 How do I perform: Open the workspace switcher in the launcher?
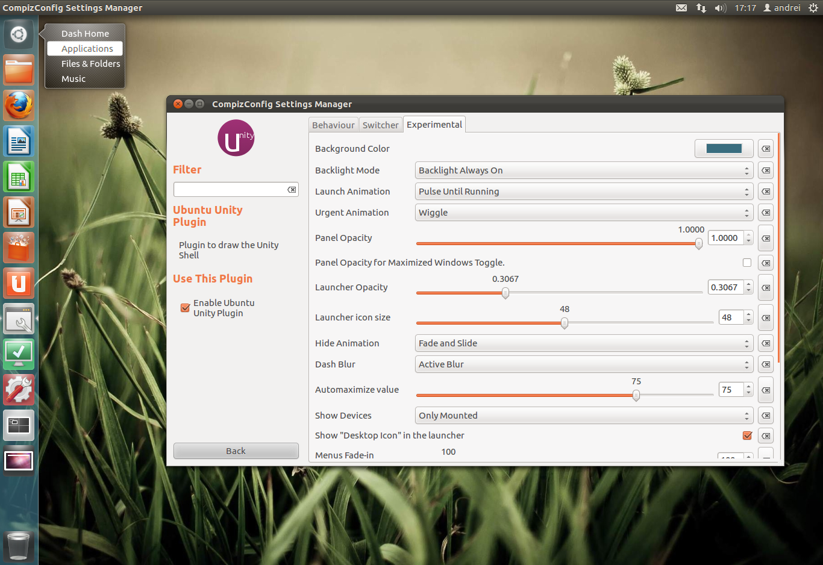[x=19, y=425]
